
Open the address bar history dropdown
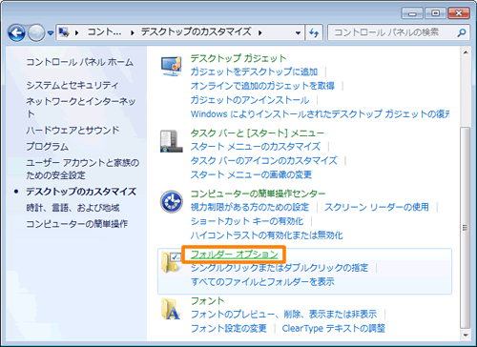(x=298, y=32)
